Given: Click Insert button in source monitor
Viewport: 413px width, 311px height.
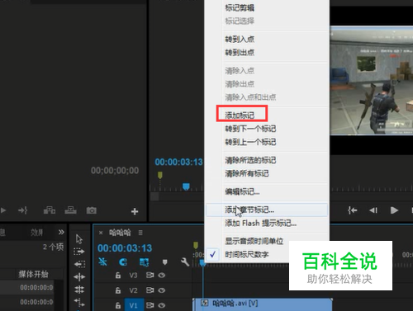Looking at the screenshot, I should tap(50, 210).
